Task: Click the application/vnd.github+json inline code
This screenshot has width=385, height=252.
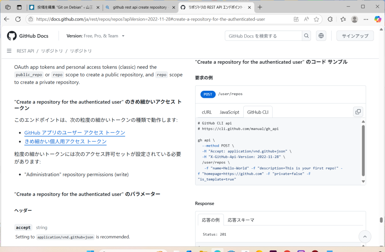Action: (65, 237)
